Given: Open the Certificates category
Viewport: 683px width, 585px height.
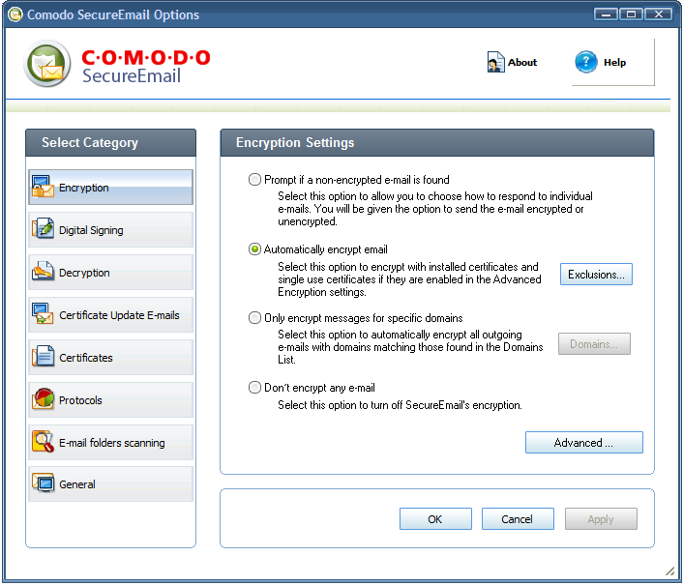Looking at the screenshot, I should tap(110, 357).
